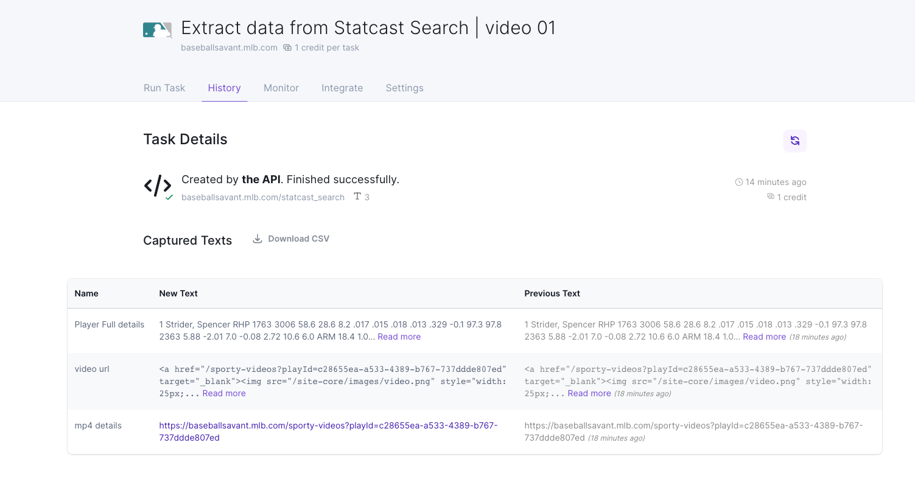This screenshot has height=479, width=915.
Task: Click the baseballsavant.mlb.com/statcast_search URL
Action: [x=263, y=197]
